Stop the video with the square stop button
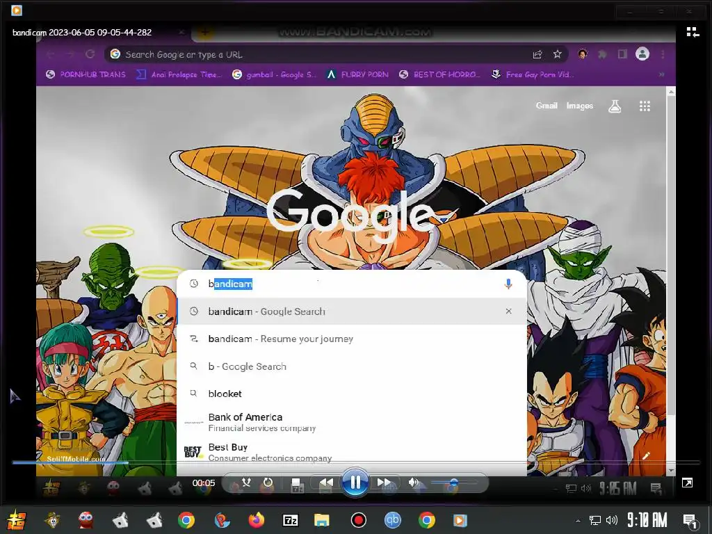This screenshot has width=712, height=534. (296, 483)
